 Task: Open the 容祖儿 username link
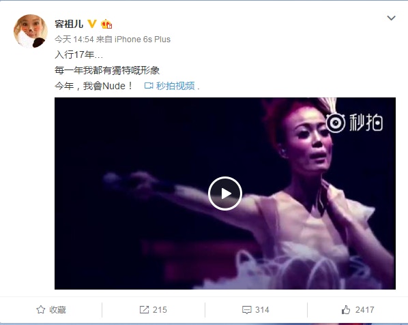click(69, 24)
